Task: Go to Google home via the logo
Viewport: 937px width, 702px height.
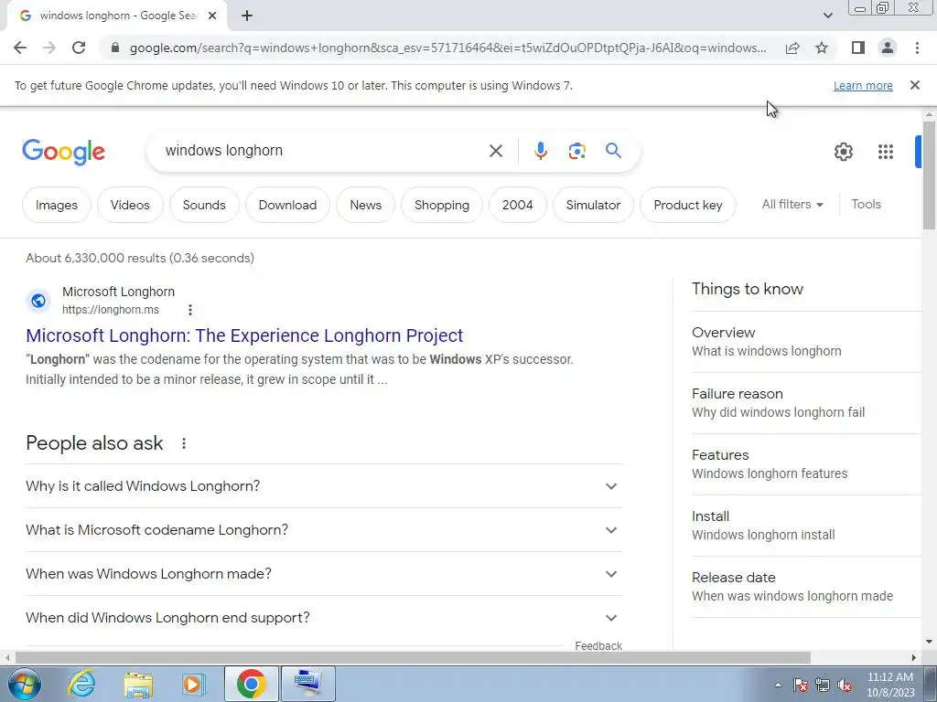Action: pos(63,152)
